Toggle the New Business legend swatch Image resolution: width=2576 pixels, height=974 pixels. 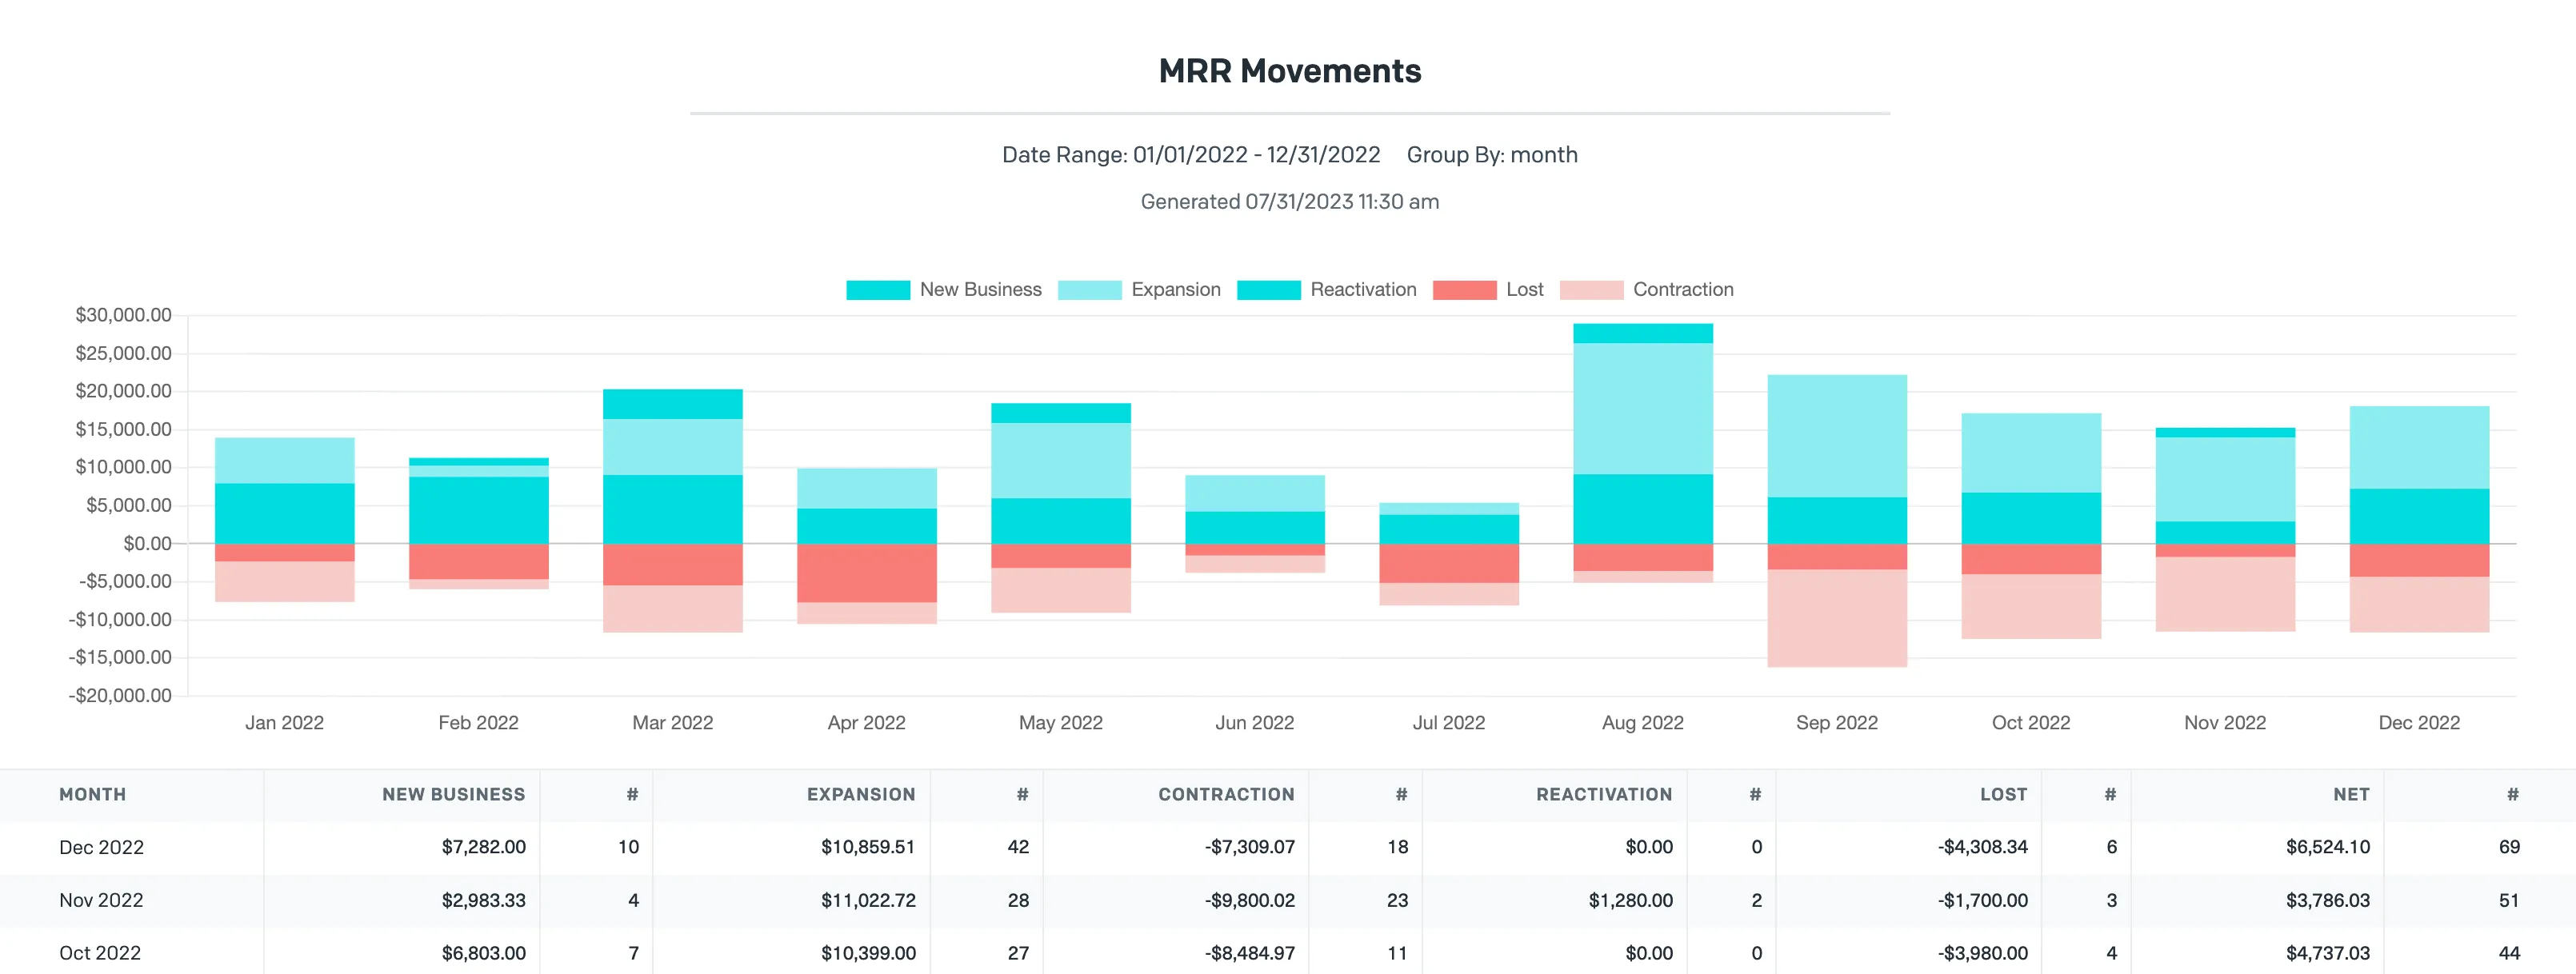click(x=878, y=290)
